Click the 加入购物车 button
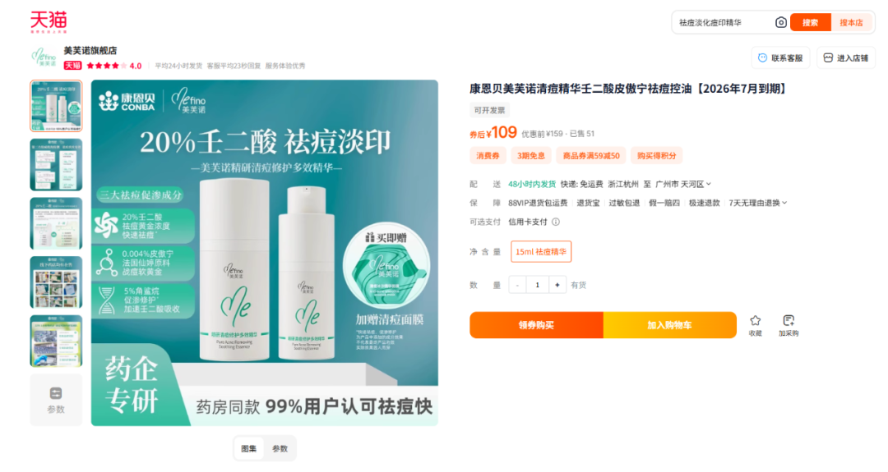 [x=669, y=325]
